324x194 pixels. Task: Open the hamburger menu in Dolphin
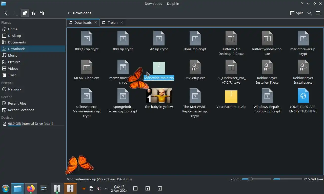coord(318,13)
